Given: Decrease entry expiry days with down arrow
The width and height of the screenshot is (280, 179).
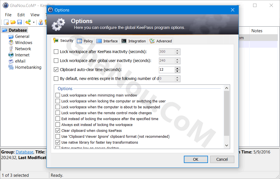Looking at the screenshot, I should (x=177, y=80).
